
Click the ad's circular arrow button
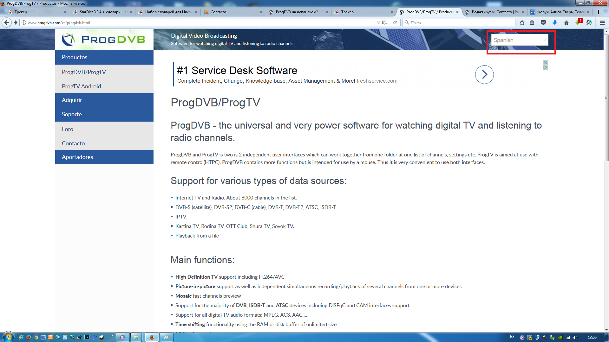pos(484,74)
